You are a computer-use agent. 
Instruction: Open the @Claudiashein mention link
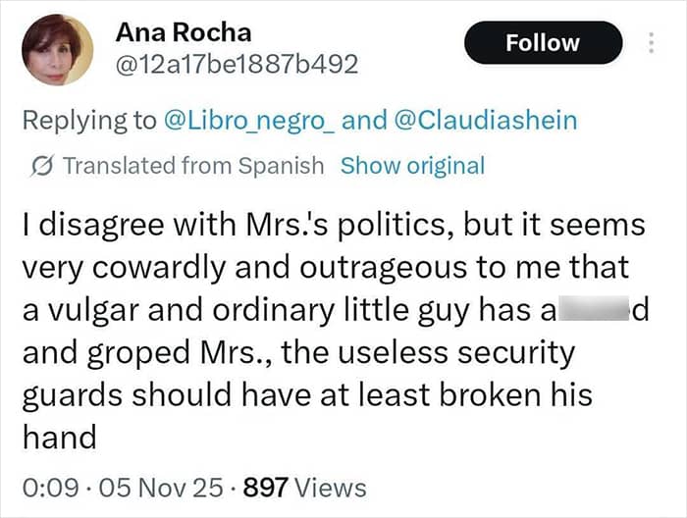486,121
